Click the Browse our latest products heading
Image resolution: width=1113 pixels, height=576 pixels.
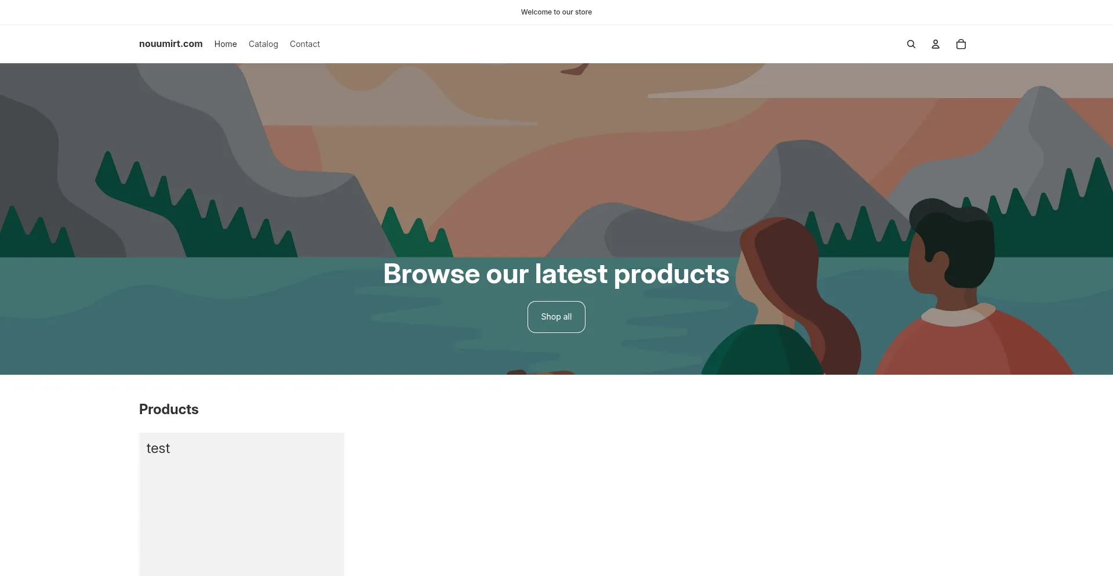click(556, 274)
